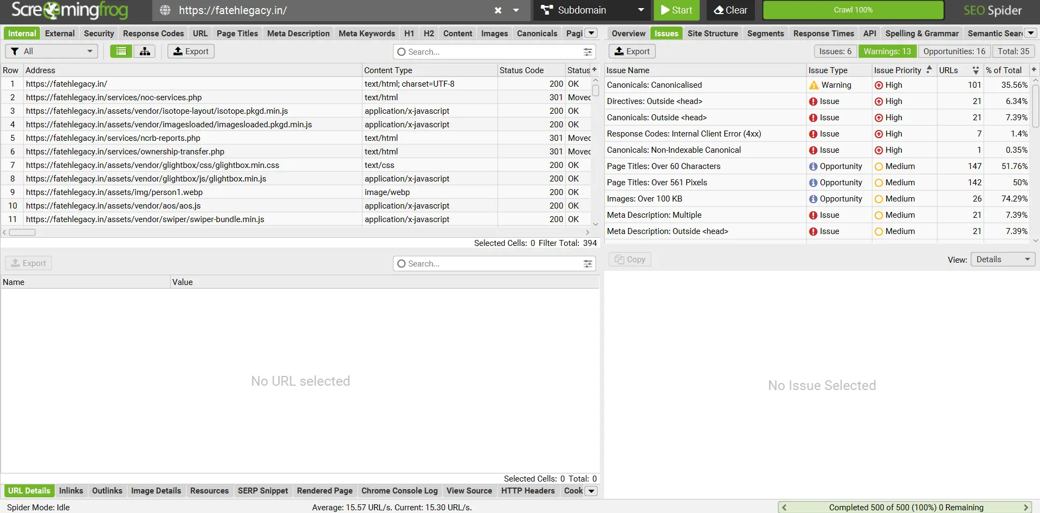This screenshot has height=513, width=1040.
Task: Open the SERP Snippet bottom tab
Action: pos(263,491)
